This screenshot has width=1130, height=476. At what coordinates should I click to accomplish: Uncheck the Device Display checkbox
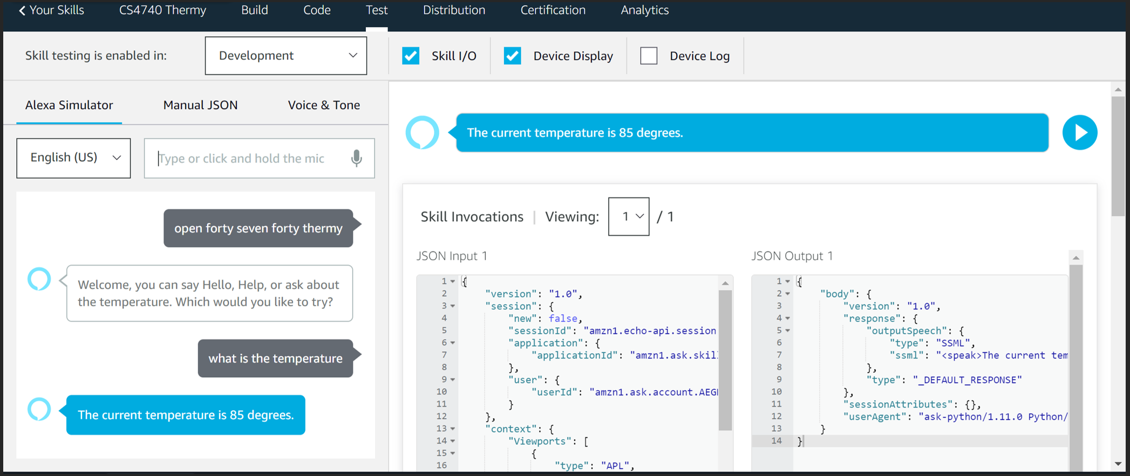(512, 56)
